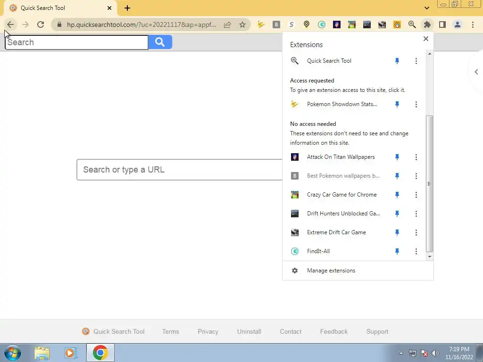Click the extensions list scroll-down arrow

tap(430, 257)
